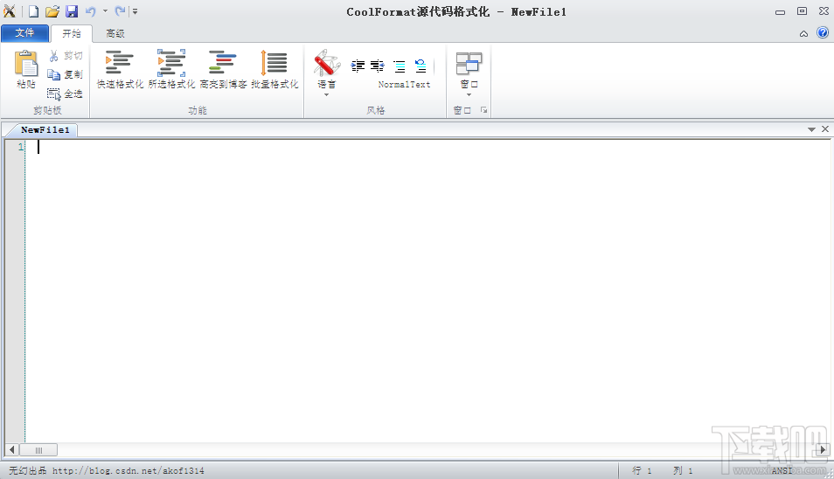Click the decrease indent icon
834x479 pixels.
(358, 66)
